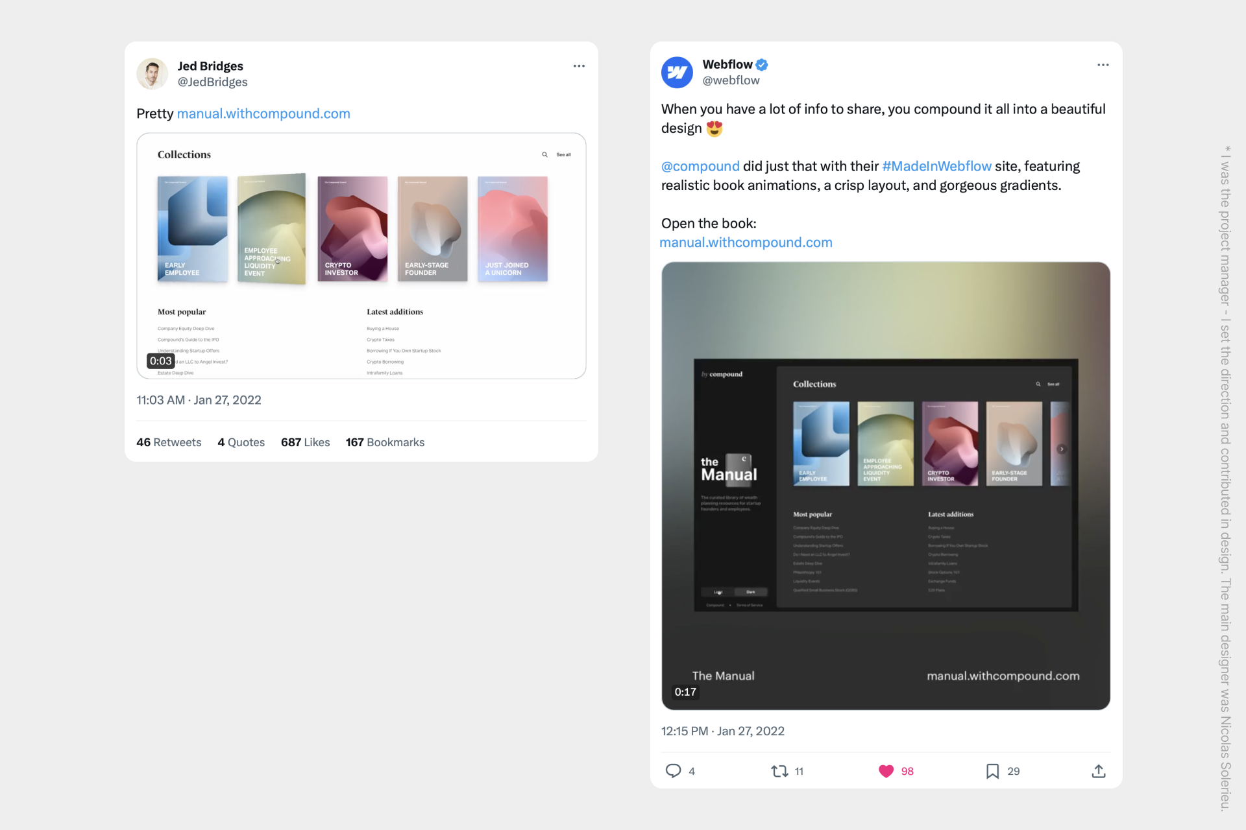
Task: Click 'Understanding Startup Offers' list item
Action: [188, 351]
